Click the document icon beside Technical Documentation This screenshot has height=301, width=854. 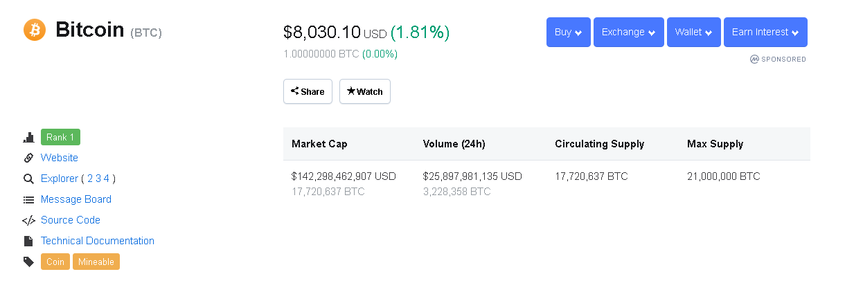tap(28, 241)
